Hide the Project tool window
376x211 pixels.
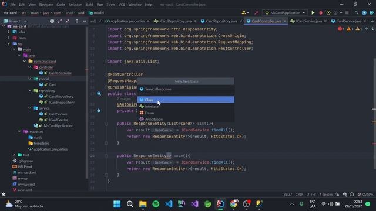pyautogui.click(x=85, y=21)
